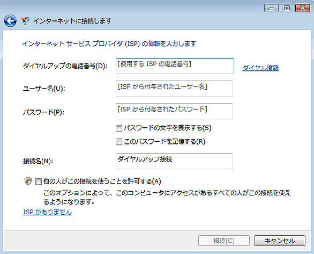Minimize the connection wizard window
Screen dimensions: 314x254
(271, 8)
